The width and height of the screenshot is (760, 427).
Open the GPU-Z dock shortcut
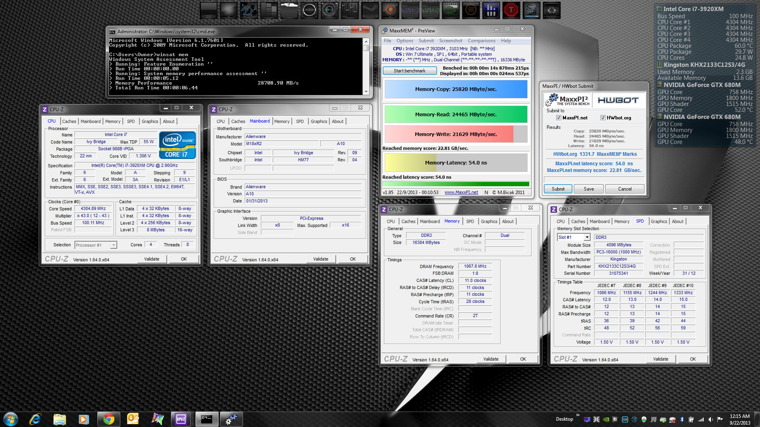click(x=431, y=10)
